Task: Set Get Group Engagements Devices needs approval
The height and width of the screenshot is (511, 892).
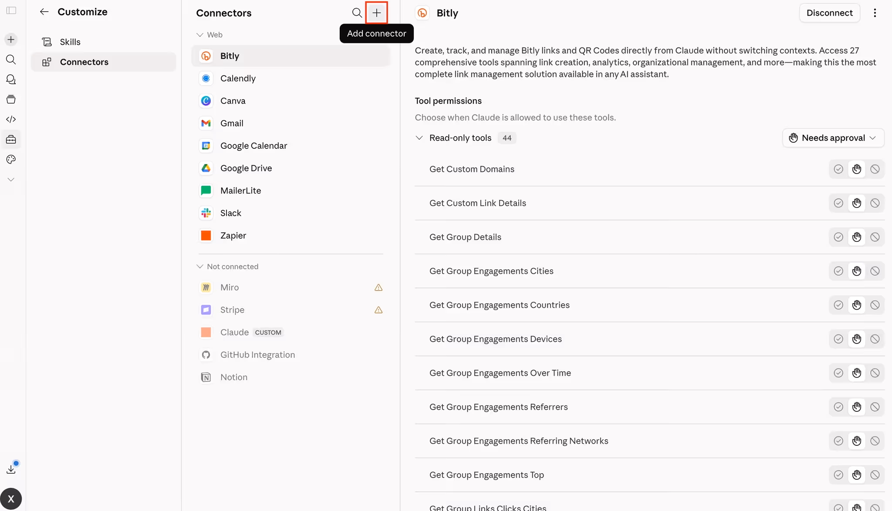Action: [857, 339]
